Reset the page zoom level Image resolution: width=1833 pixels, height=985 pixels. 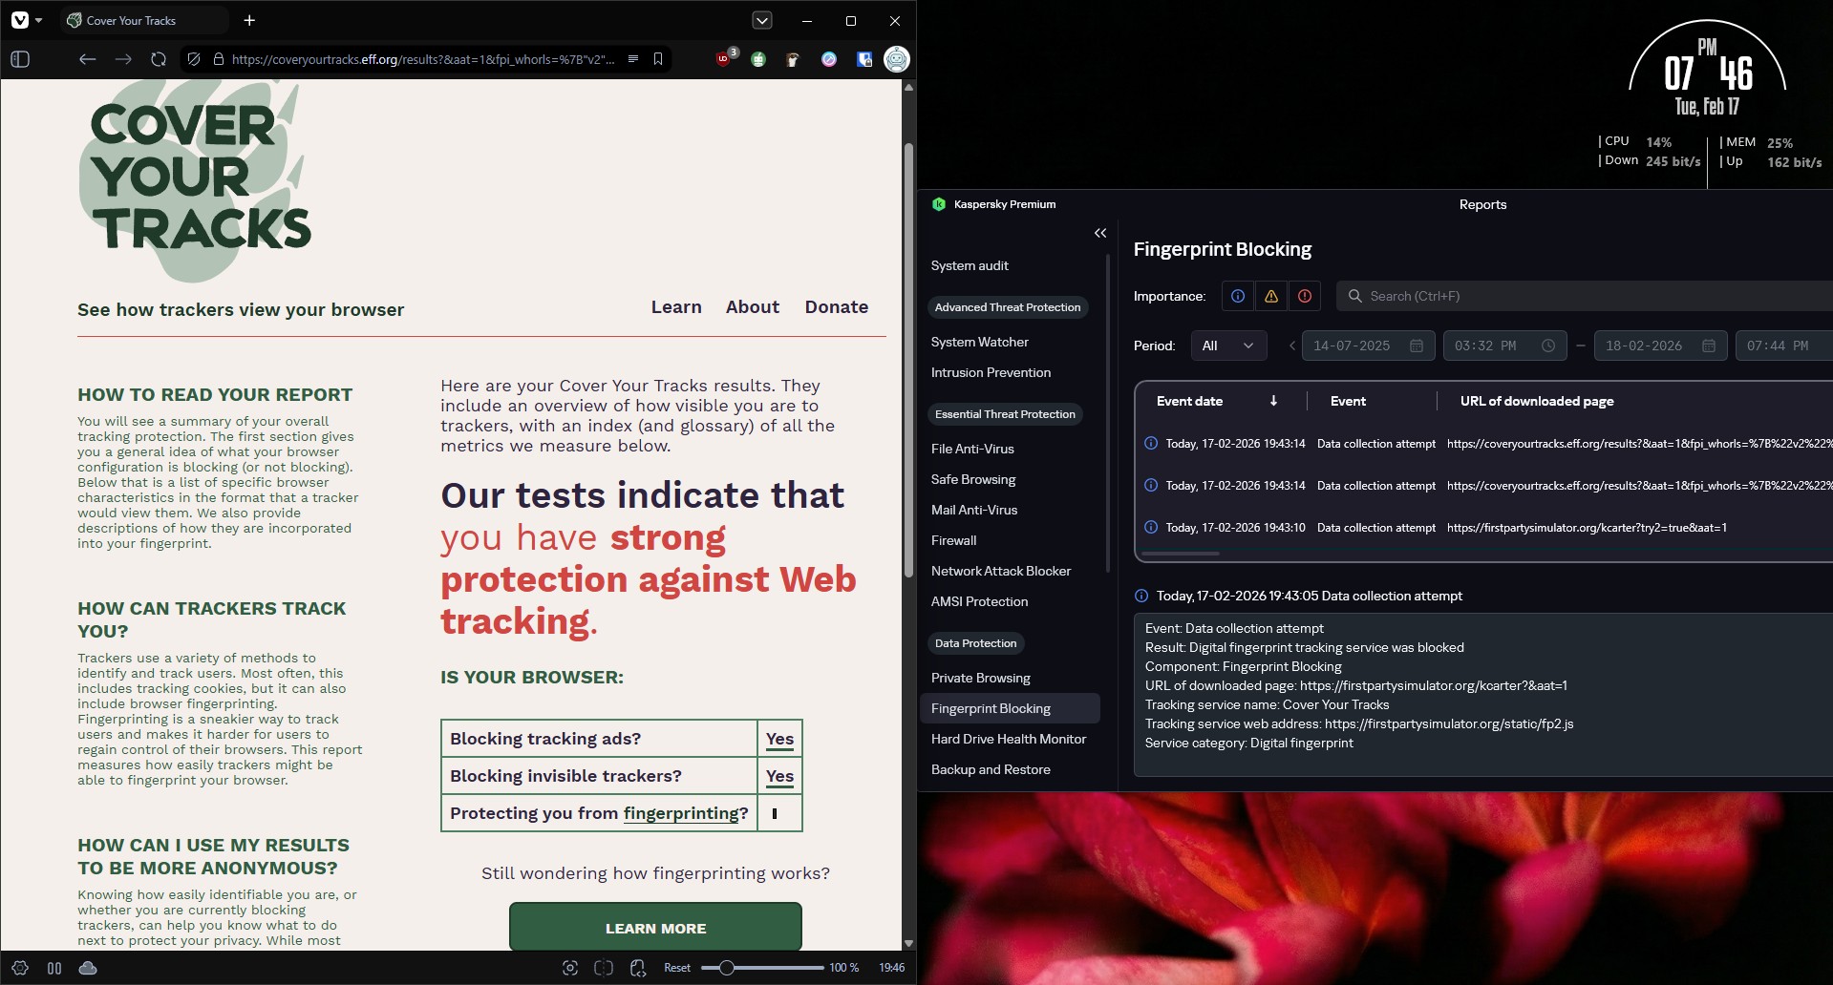pyautogui.click(x=677, y=968)
